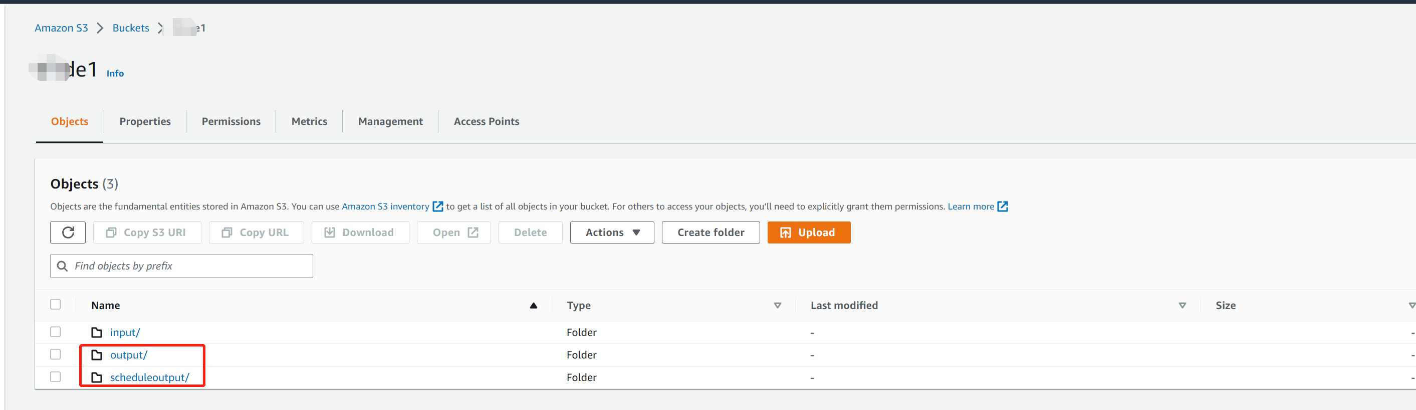This screenshot has width=1416, height=410.
Task: Click the Create folder button
Action: pyautogui.click(x=710, y=232)
